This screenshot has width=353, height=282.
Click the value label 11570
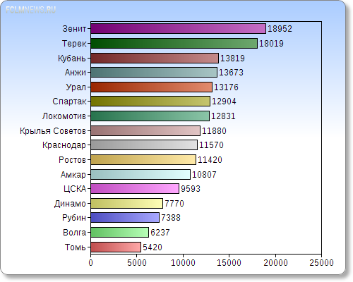(211, 145)
